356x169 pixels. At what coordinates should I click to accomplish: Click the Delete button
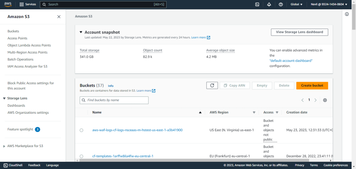click(284, 86)
